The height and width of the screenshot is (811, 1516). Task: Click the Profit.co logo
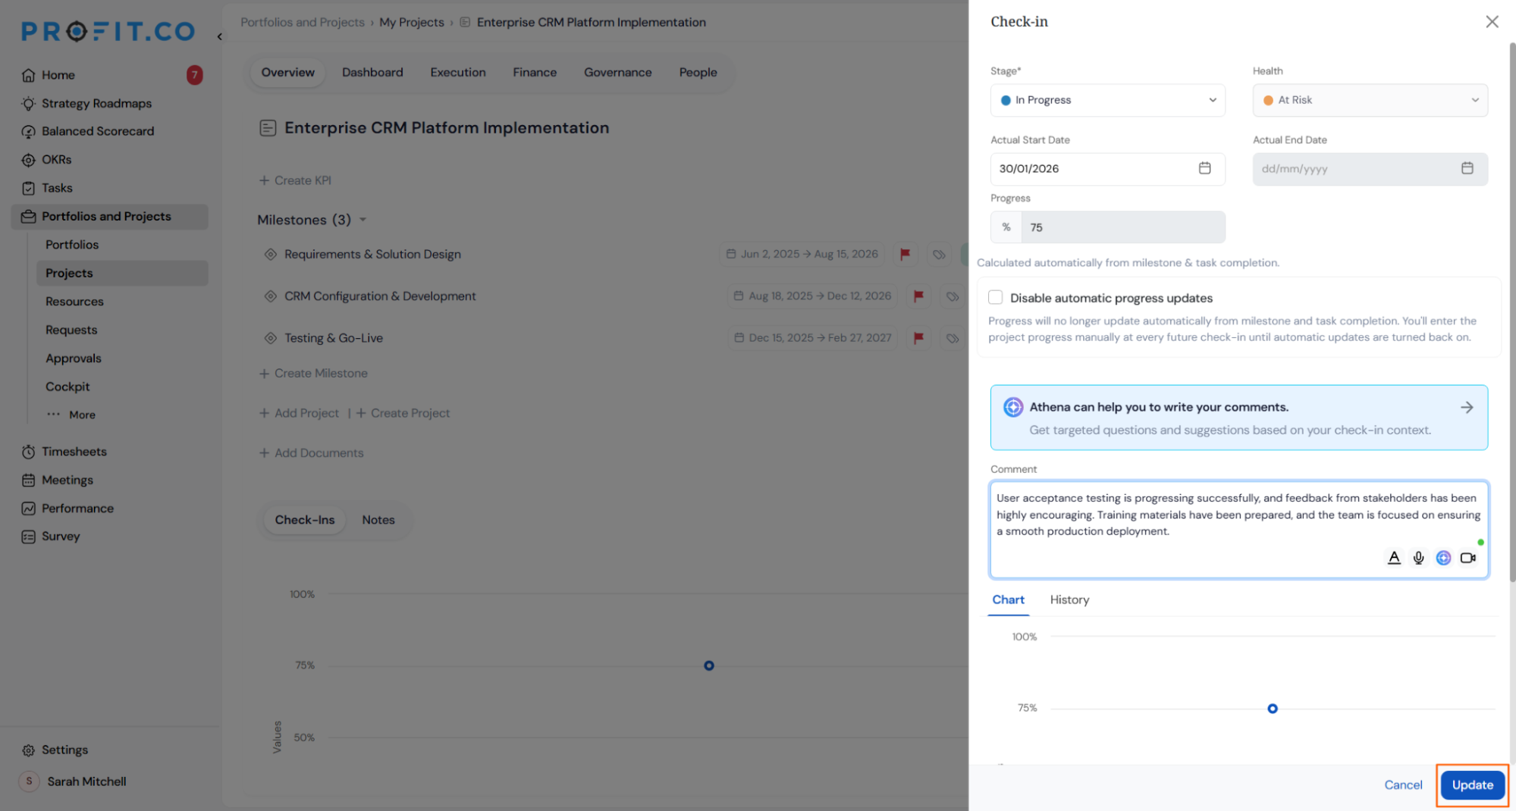tap(108, 31)
